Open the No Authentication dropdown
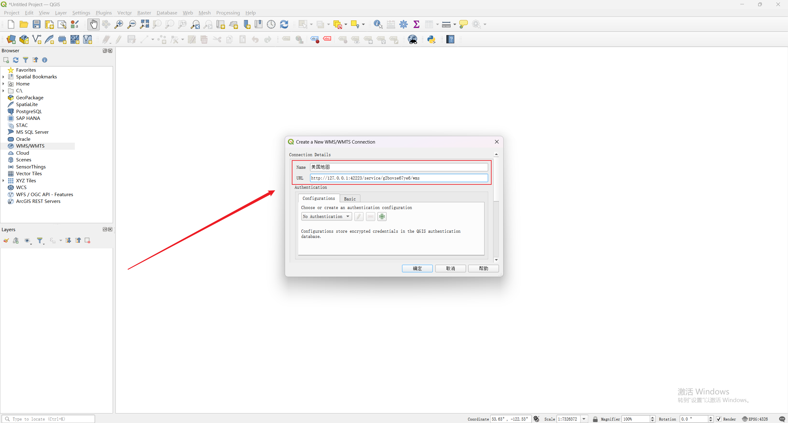Image resolution: width=788 pixels, height=423 pixels. 326,217
